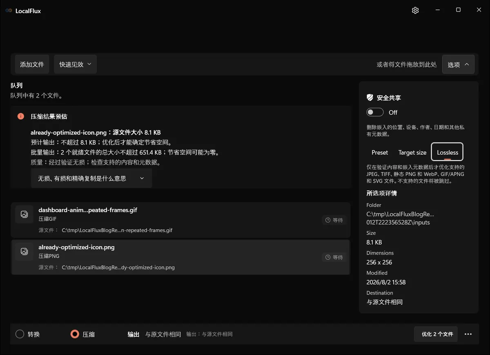The height and width of the screenshot is (355, 490).
Task: Maximize the LocalFlux window
Action: [x=458, y=10]
